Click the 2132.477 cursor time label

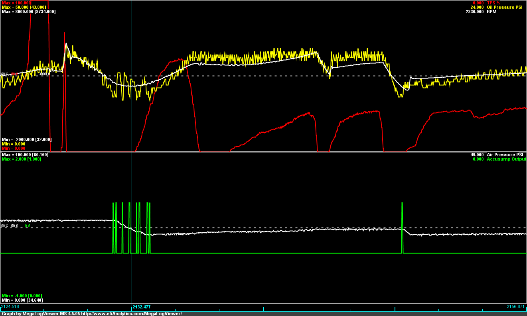(x=142, y=307)
